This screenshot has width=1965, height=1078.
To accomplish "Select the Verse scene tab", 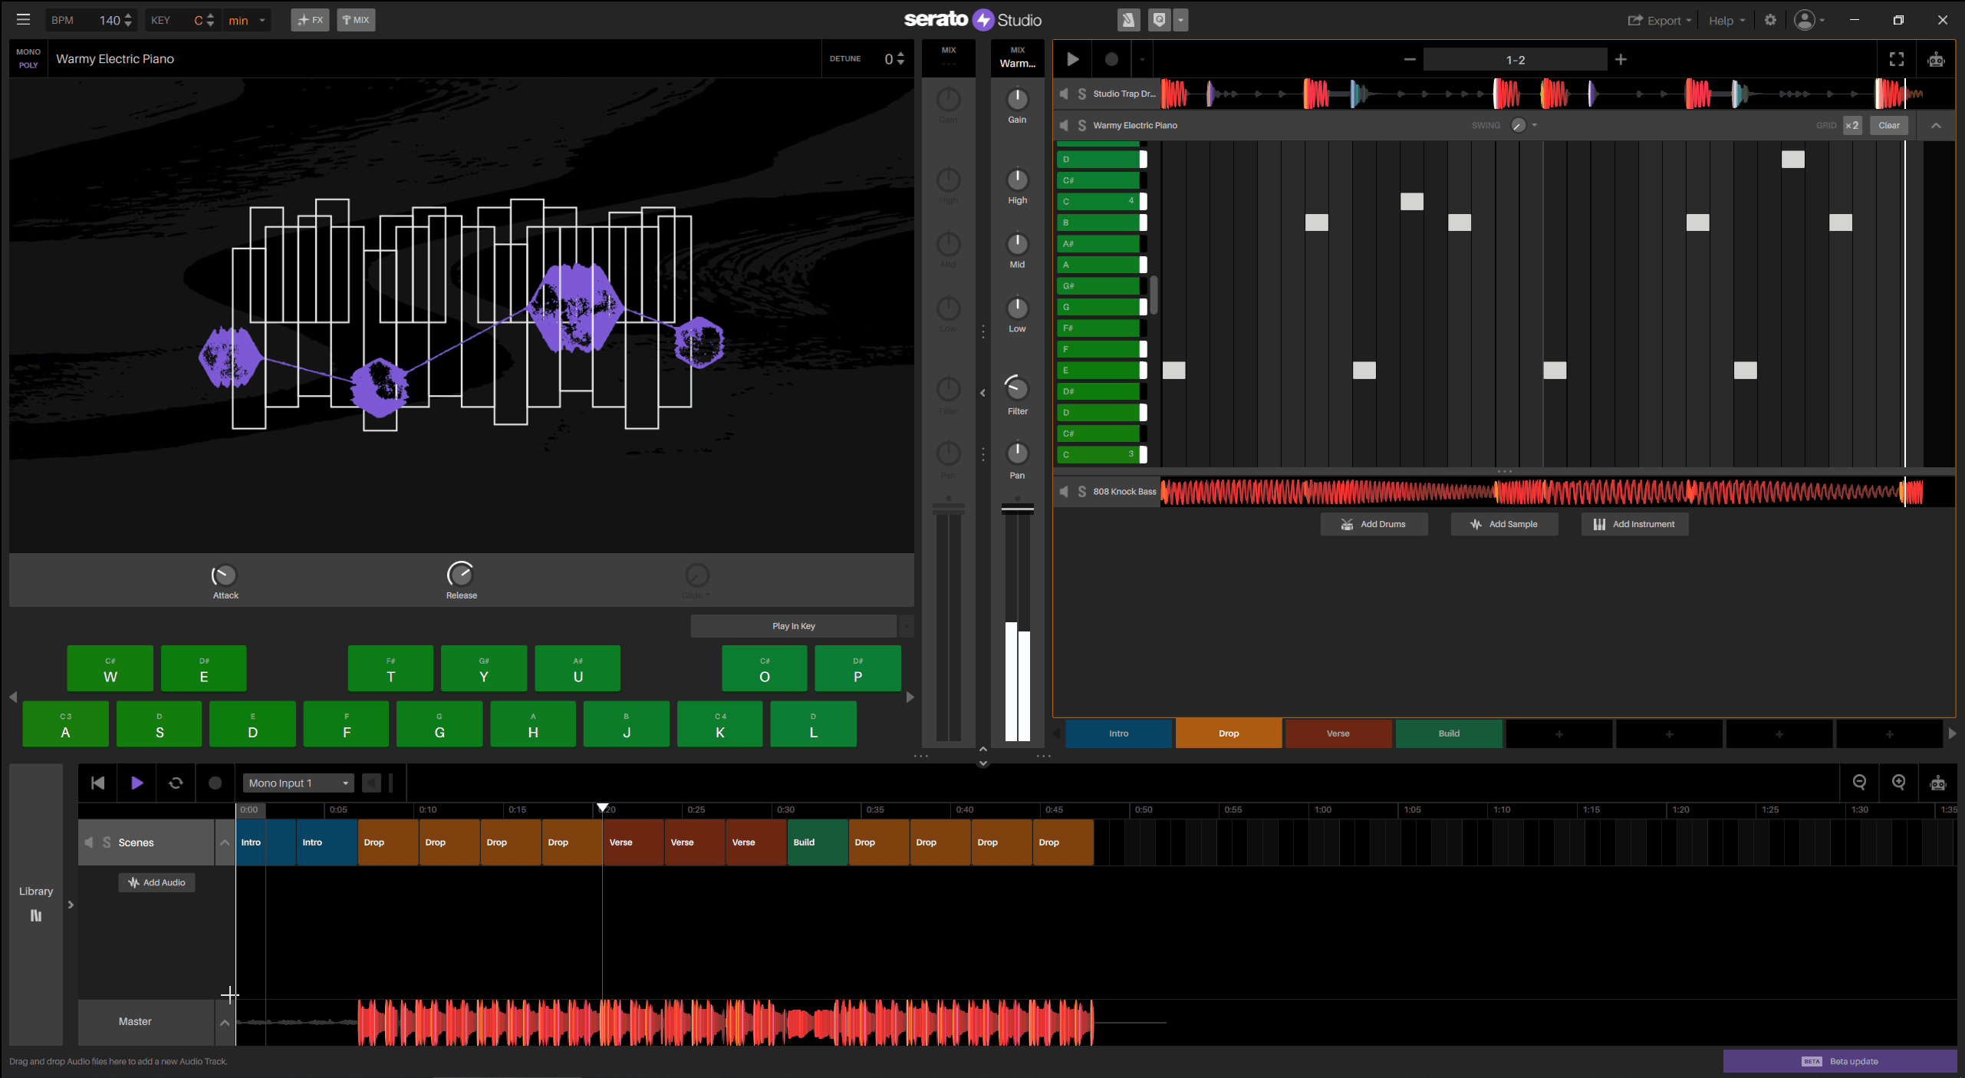I will [x=1338, y=734].
